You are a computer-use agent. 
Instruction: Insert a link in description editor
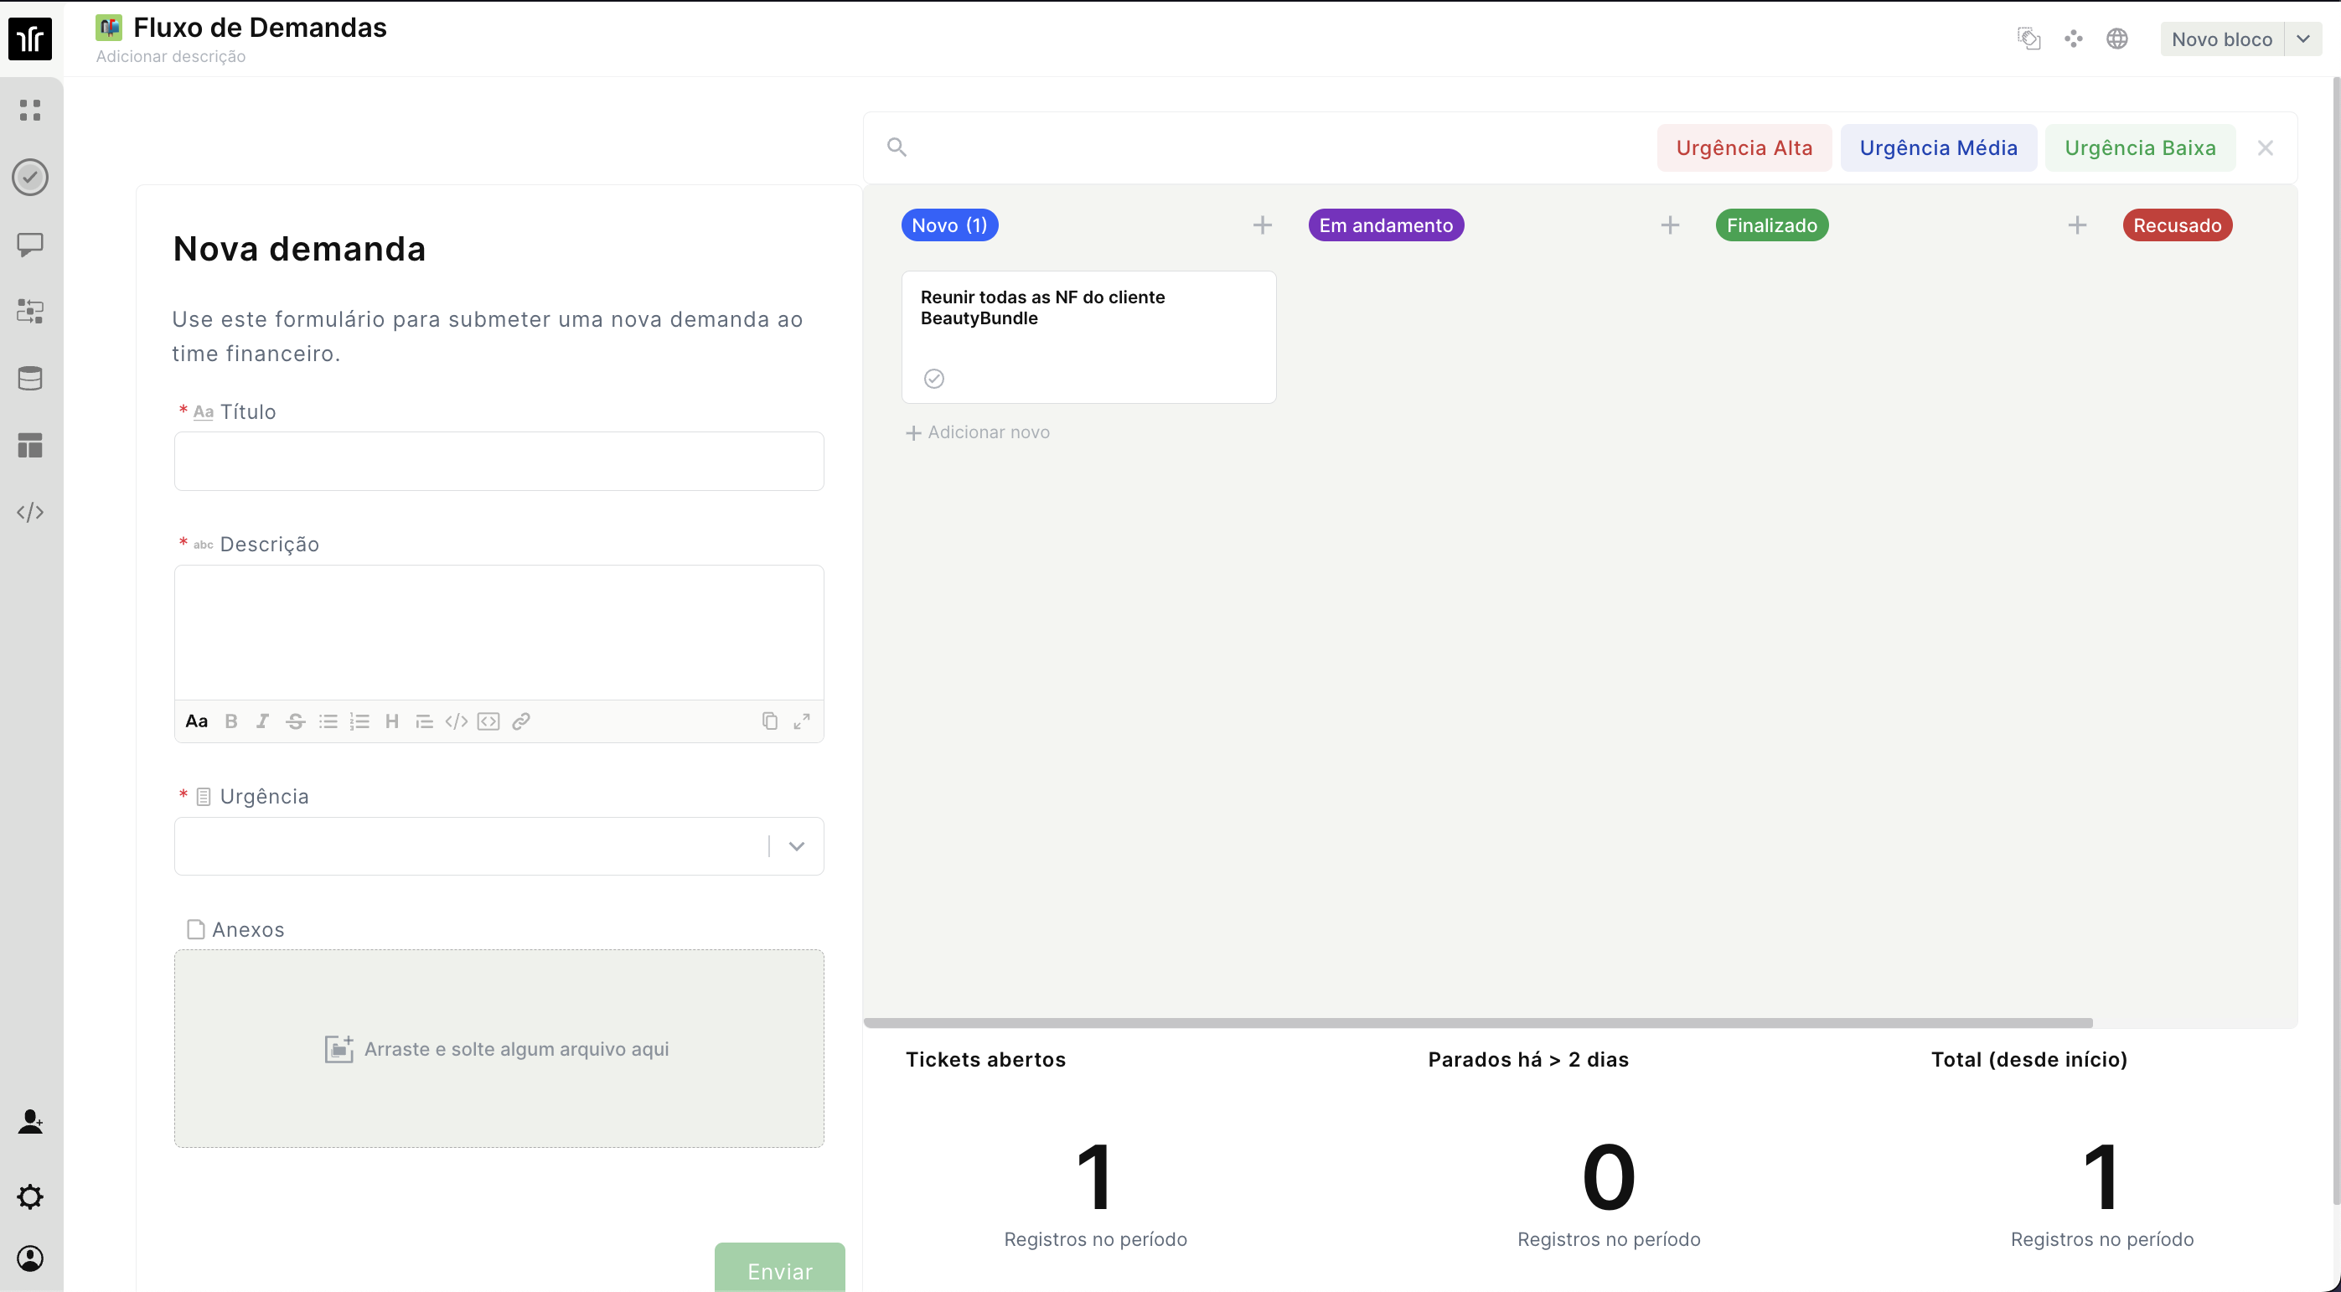coord(520,721)
